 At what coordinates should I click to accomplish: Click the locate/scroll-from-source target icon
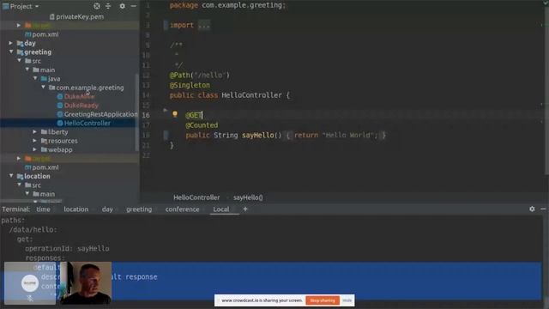[97, 6]
